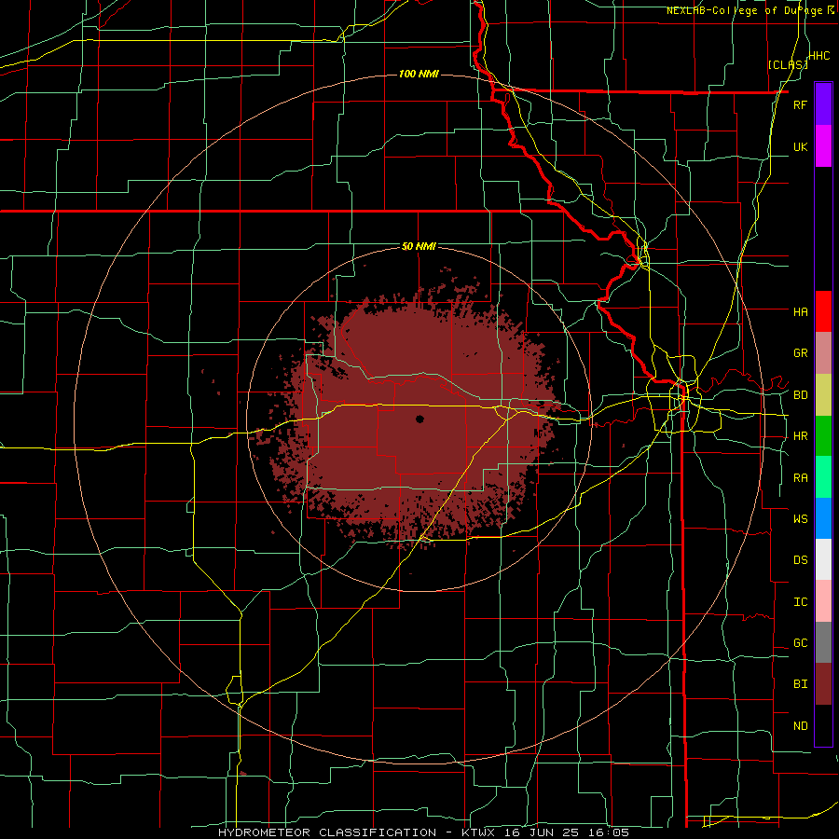
Task: Select the GR legend color swatch
Action: pyautogui.click(x=823, y=353)
